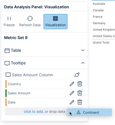Viewport: 115px width, 125px height.
Task: Open Sales Amount Column paintbrush style icon
Action: pyautogui.click(x=77, y=75)
